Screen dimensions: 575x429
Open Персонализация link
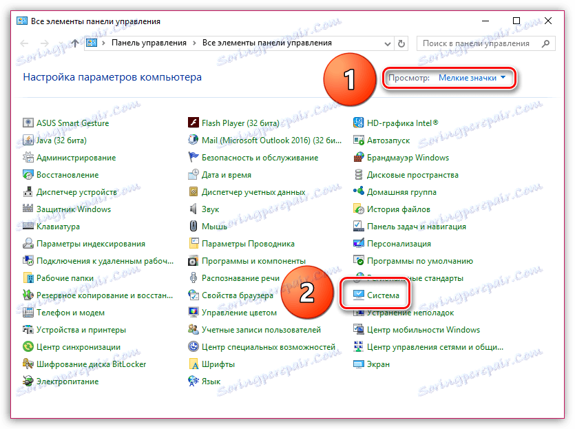[399, 244]
